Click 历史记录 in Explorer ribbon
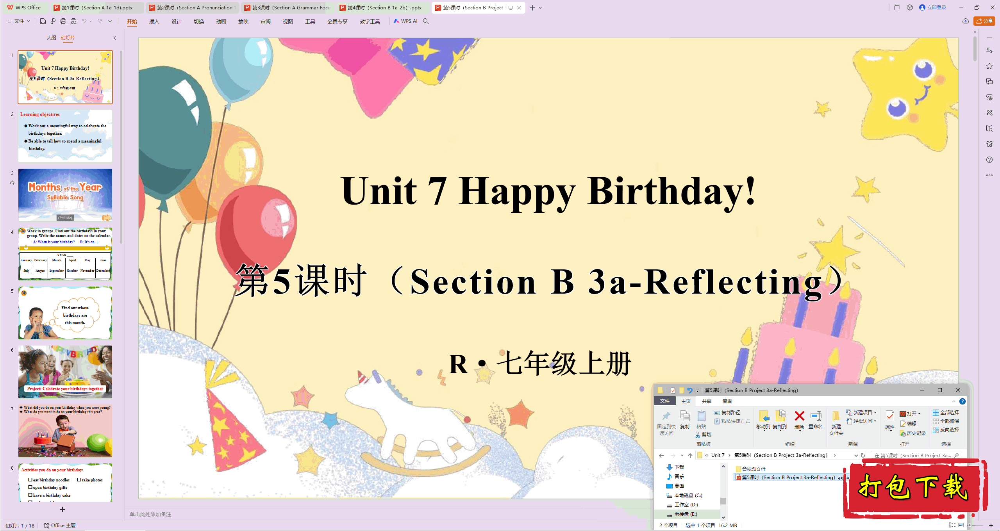Viewport: 1000px width, 531px height. point(913,433)
